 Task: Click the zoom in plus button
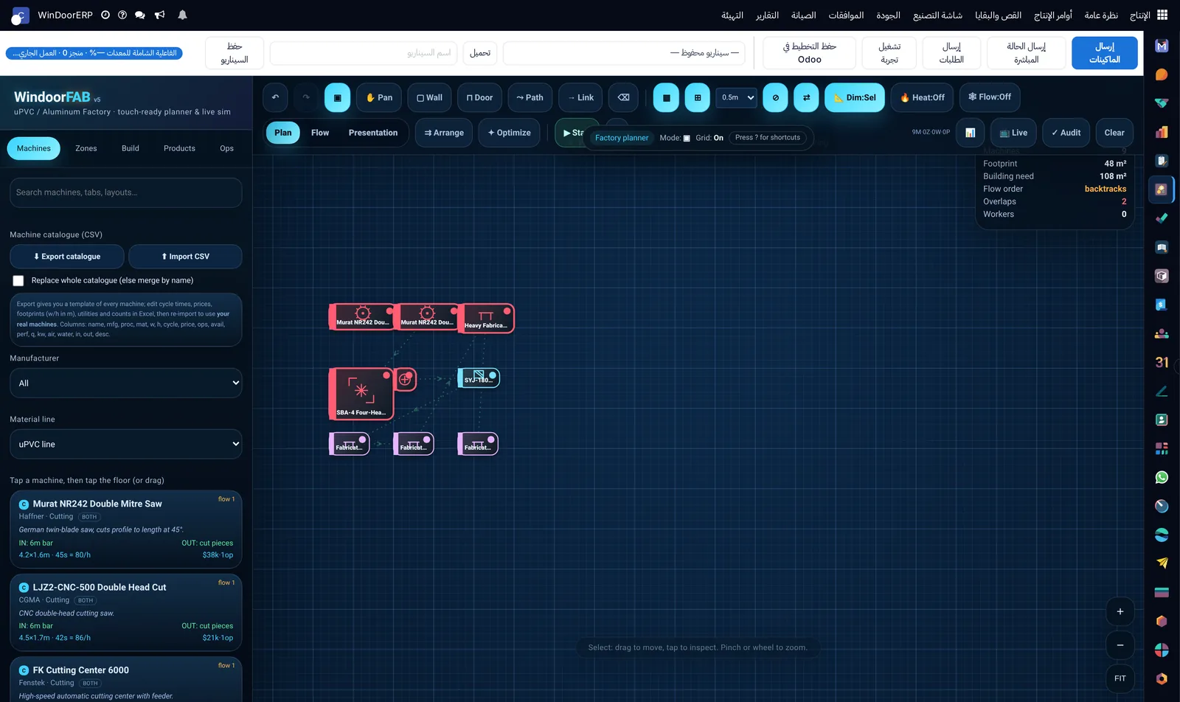(x=1120, y=611)
